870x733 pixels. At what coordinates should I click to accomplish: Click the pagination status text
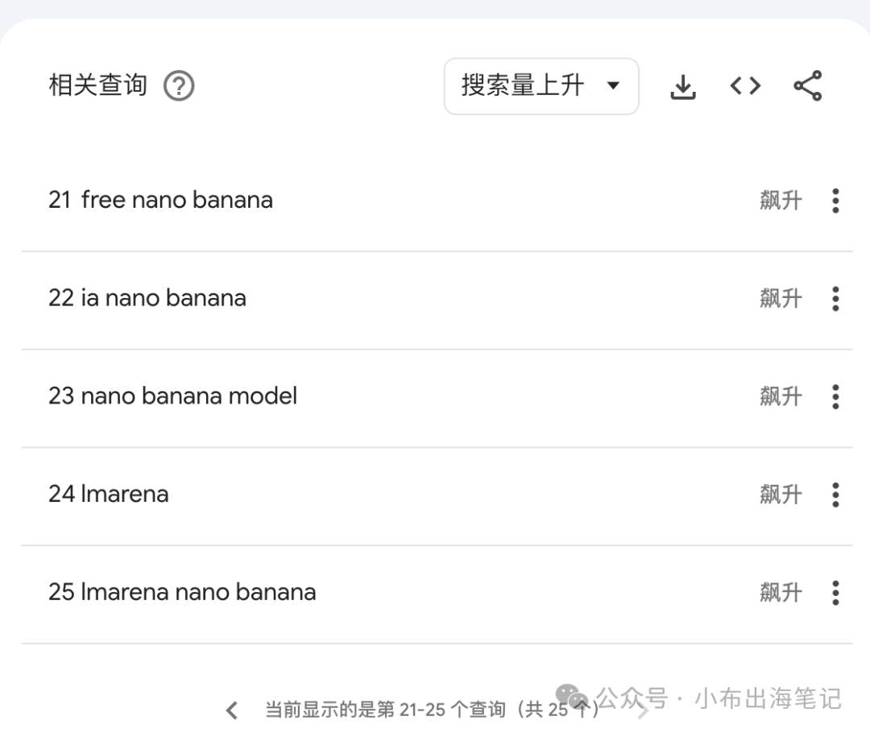click(432, 710)
